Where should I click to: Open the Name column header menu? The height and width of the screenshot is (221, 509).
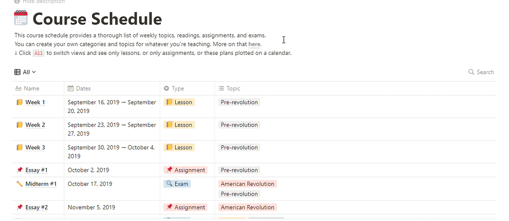coord(38,88)
